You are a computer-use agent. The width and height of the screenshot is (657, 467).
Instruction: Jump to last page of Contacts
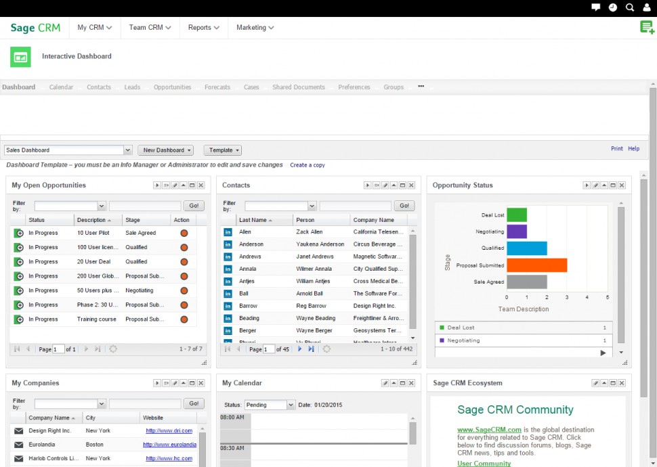coord(312,349)
